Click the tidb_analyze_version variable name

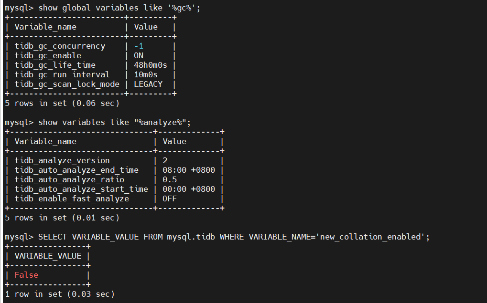(x=62, y=161)
